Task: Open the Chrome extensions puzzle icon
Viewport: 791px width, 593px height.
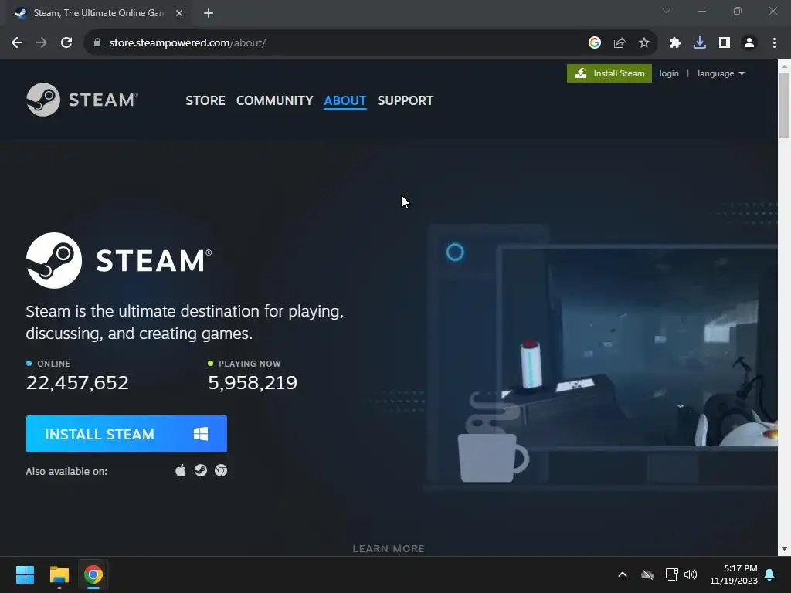Action: 675,43
